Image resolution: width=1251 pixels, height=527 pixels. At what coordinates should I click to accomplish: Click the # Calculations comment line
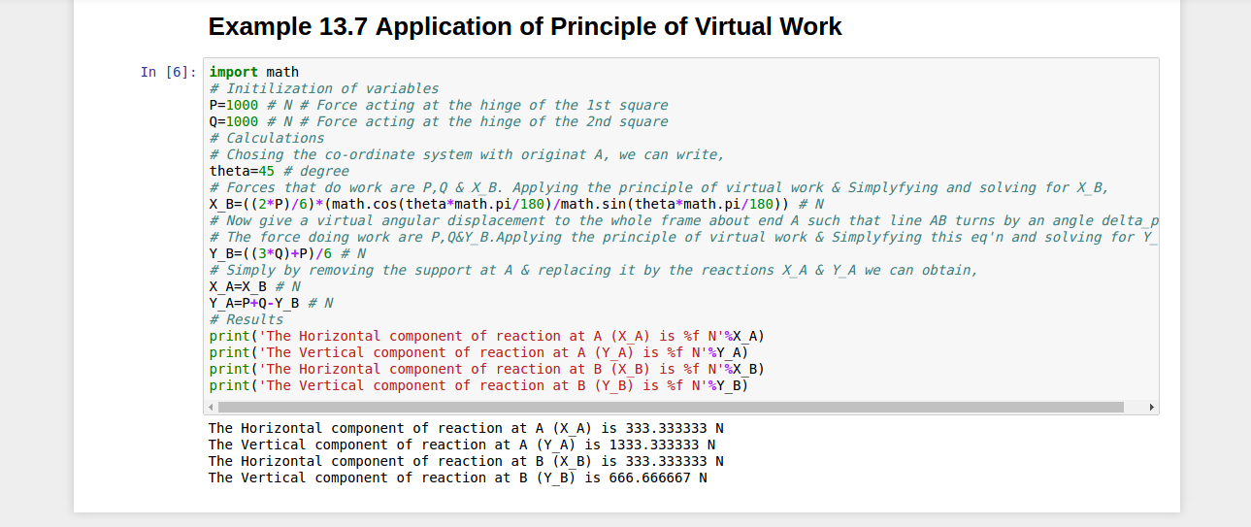pos(267,138)
